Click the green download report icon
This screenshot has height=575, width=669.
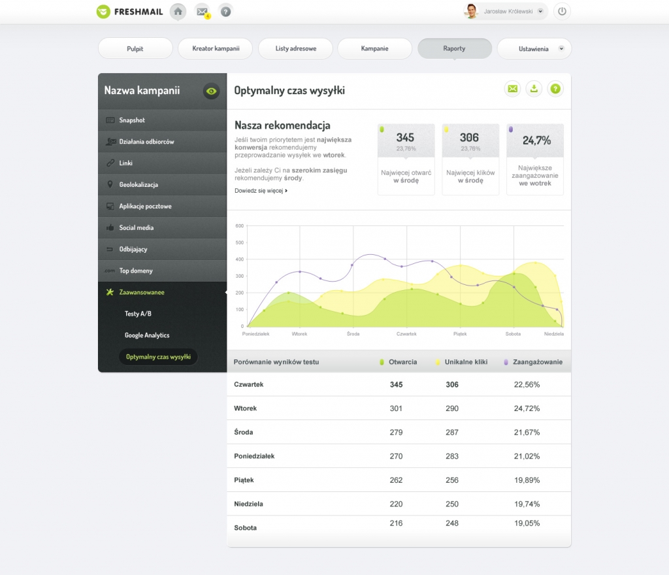pos(534,89)
